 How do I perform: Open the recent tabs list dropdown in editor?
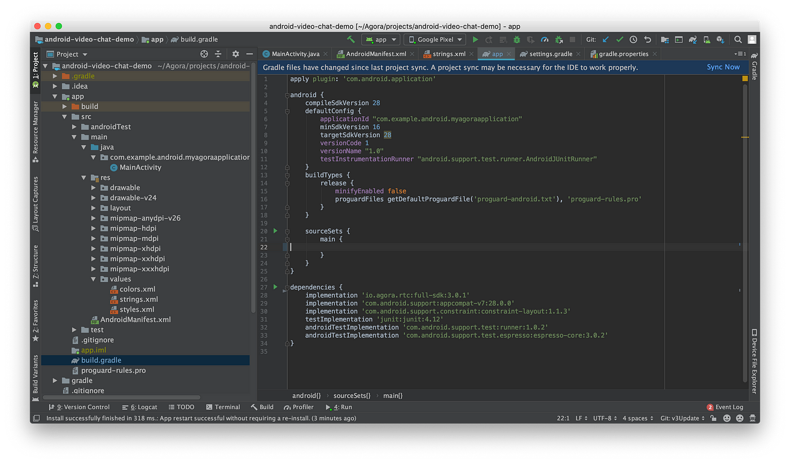pos(740,54)
